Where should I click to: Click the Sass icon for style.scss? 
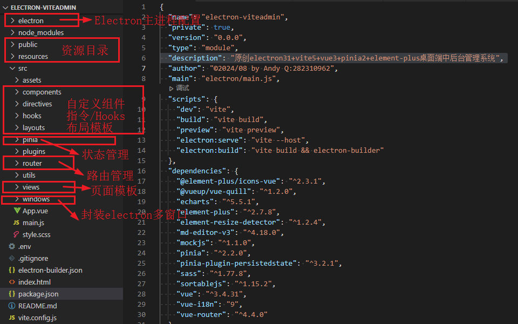click(16, 235)
